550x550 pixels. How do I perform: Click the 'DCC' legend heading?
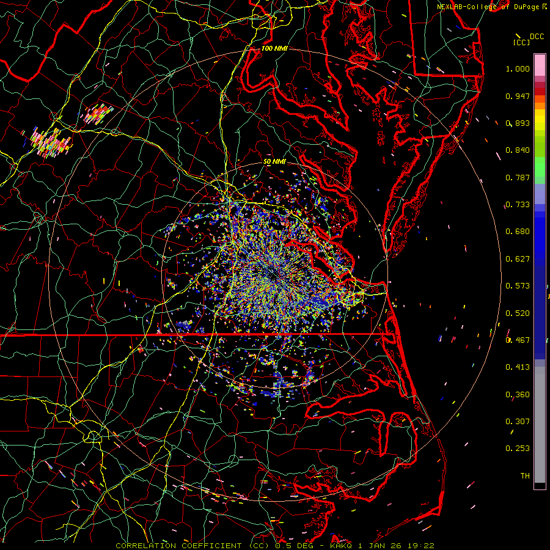(x=537, y=37)
